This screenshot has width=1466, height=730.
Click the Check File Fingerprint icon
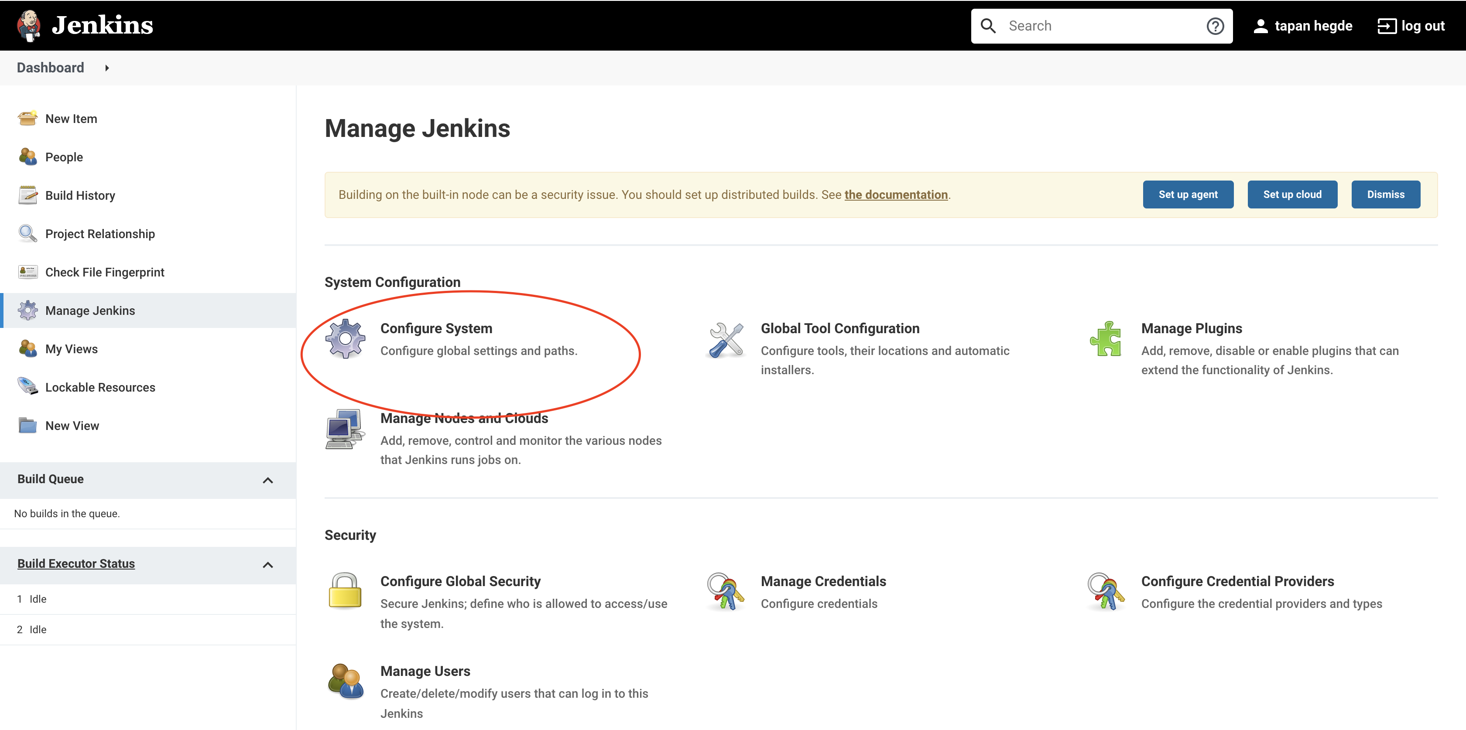pos(27,272)
